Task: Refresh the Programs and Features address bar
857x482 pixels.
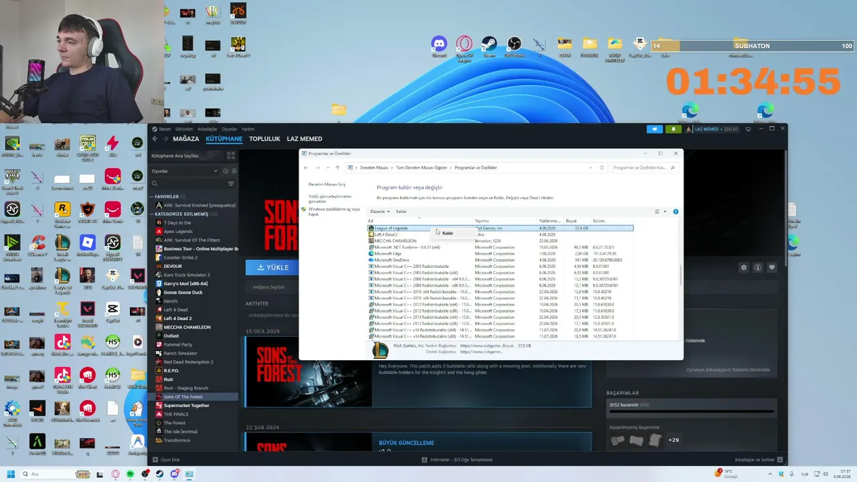Action: pyautogui.click(x=602, y=167)
